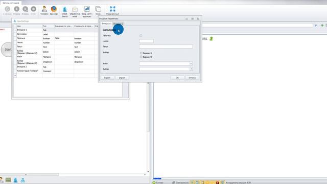Click the '[Без прокси]' status bar entry
327x184 pixels.
(180, 182)
